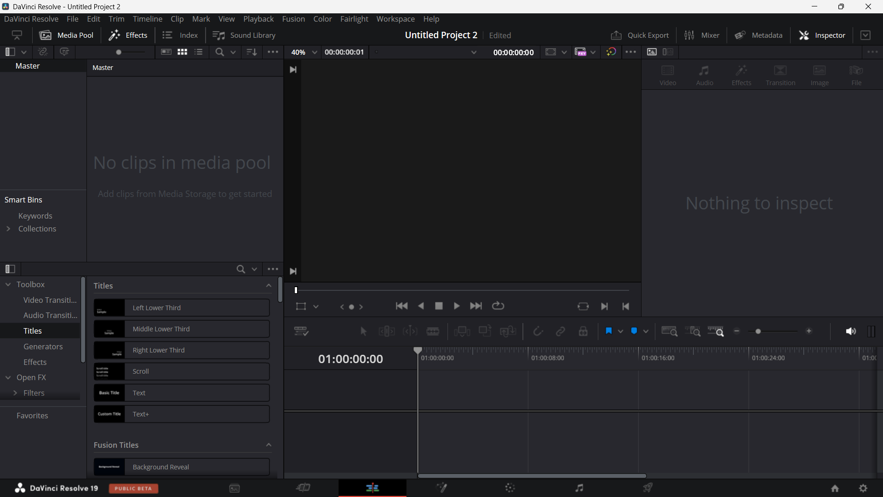Collapse the Titles section chevron
883x497 pixels.
click(x=269, y=286)
